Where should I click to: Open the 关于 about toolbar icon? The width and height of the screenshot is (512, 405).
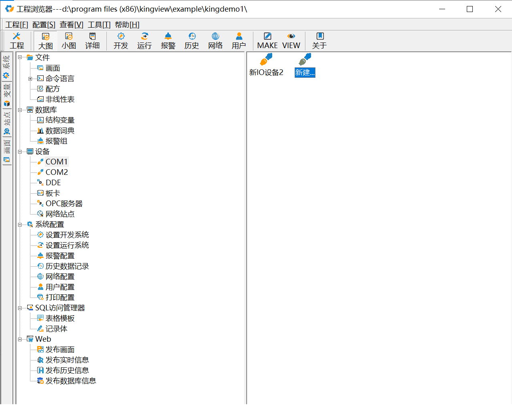pyautogui.click(x=319, y=41)
